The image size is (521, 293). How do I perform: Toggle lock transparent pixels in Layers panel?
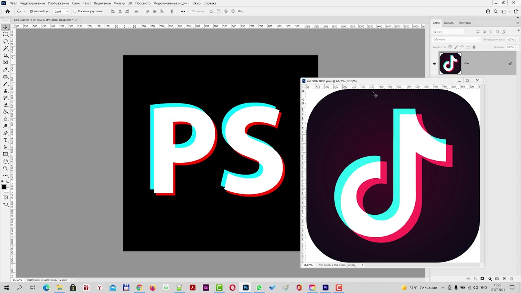click(x=450, y=47)
